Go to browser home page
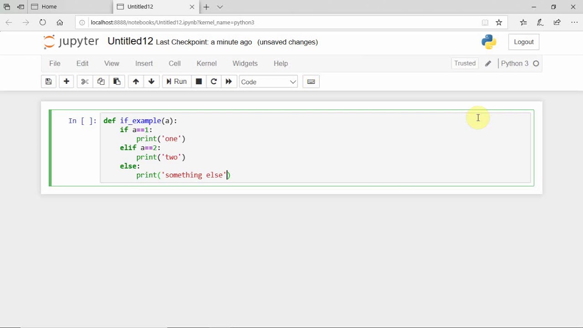Image resolution: width=583 pixels, height=328 pixels. [x=60, y=22]
